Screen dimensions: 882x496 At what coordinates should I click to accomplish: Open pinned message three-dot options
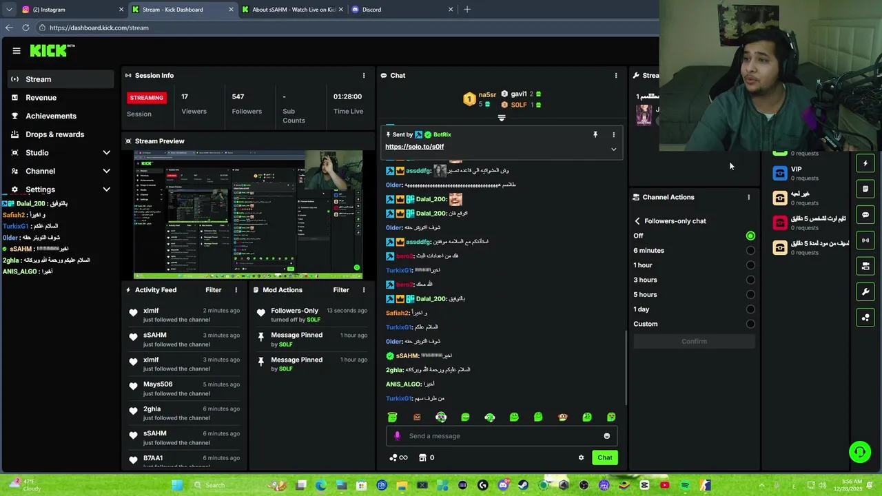coord(613,135)
